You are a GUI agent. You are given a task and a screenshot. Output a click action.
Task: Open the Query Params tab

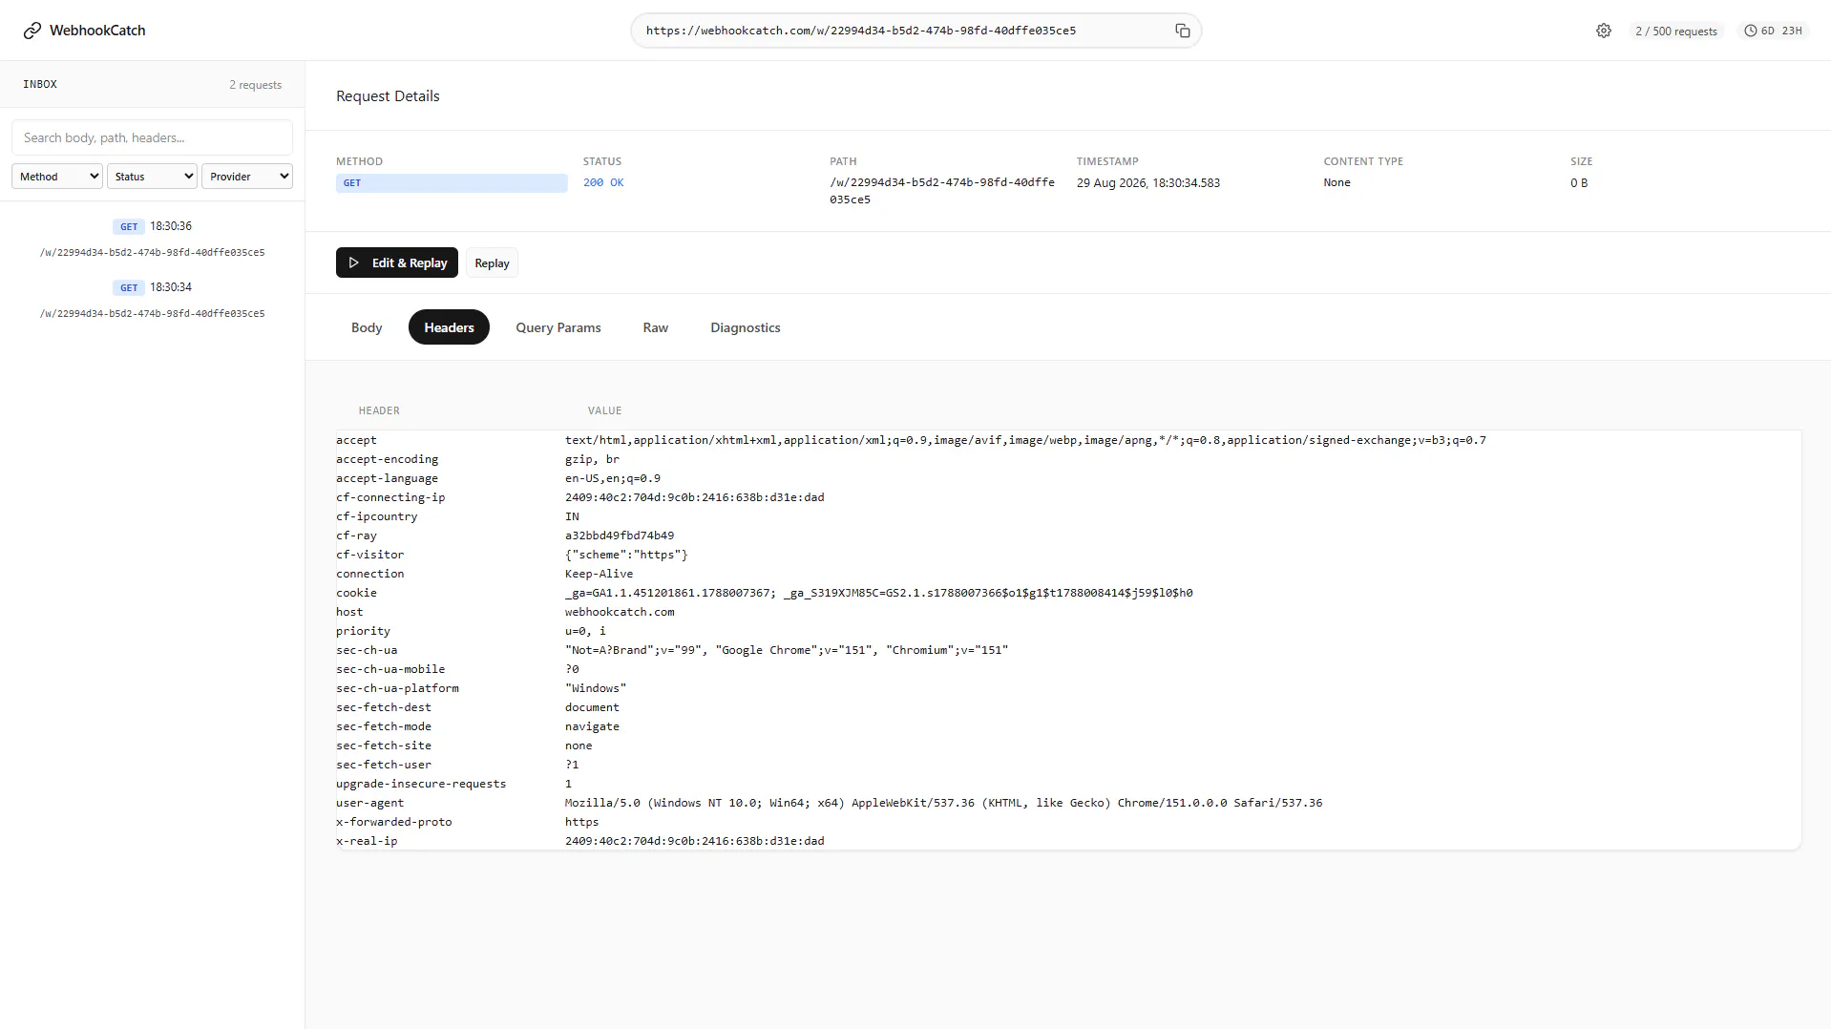coord(558,327)
